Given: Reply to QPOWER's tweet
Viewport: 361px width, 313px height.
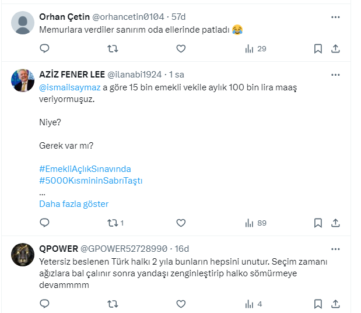Looking at the screenshot, I should click(x=44, y=304).
